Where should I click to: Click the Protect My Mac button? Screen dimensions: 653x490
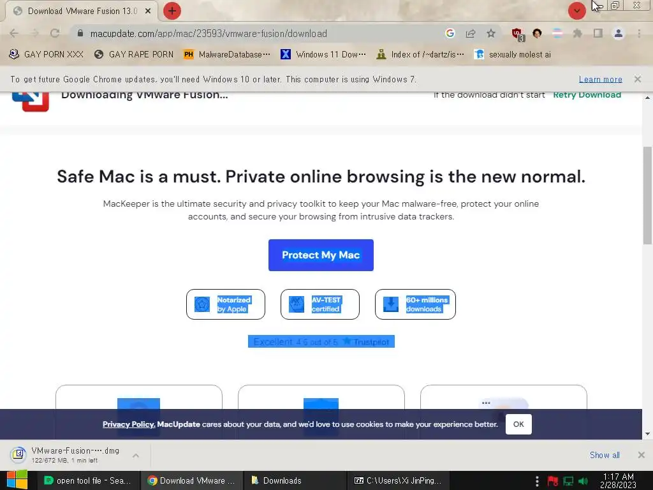(321, 255)
